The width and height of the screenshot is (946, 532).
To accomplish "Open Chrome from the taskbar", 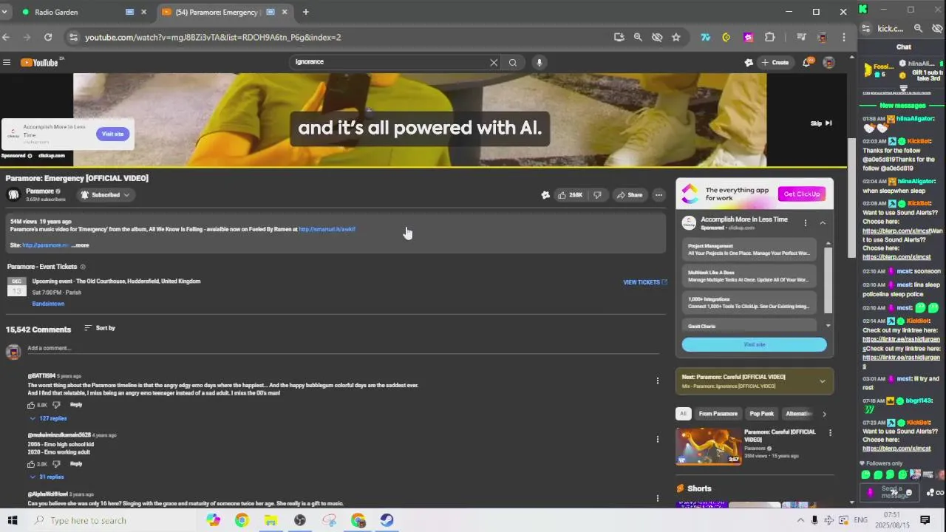I will [x=242, y=520].
